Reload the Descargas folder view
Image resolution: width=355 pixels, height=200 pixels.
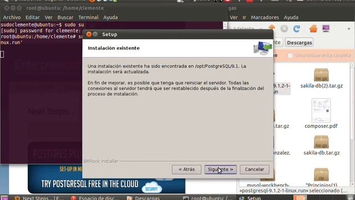click(x=296, y=28)
